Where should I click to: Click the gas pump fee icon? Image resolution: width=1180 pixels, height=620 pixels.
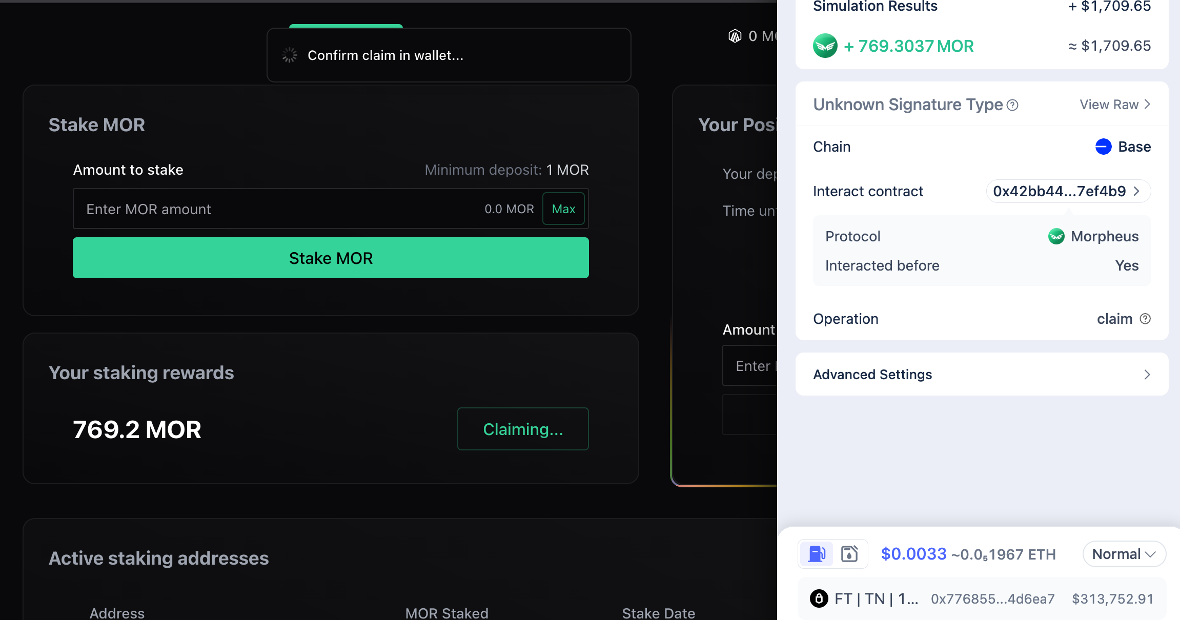pos(817,554)
